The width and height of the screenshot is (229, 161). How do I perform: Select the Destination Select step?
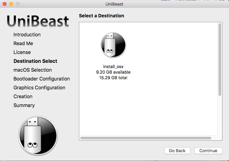(35, 61)
